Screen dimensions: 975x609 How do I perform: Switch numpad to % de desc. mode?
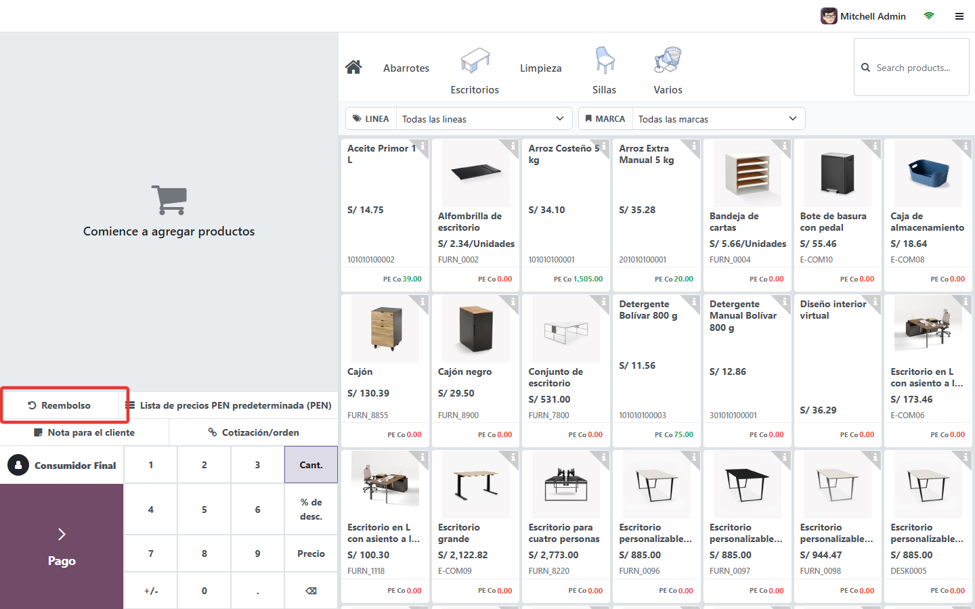tap(311, 509)
